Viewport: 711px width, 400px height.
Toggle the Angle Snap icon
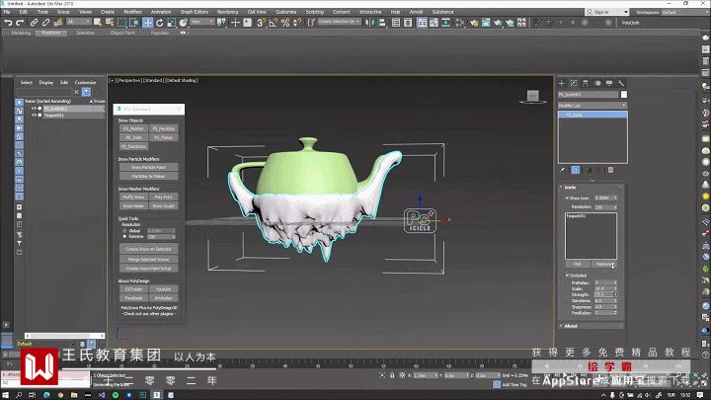(x=273, y=22)
